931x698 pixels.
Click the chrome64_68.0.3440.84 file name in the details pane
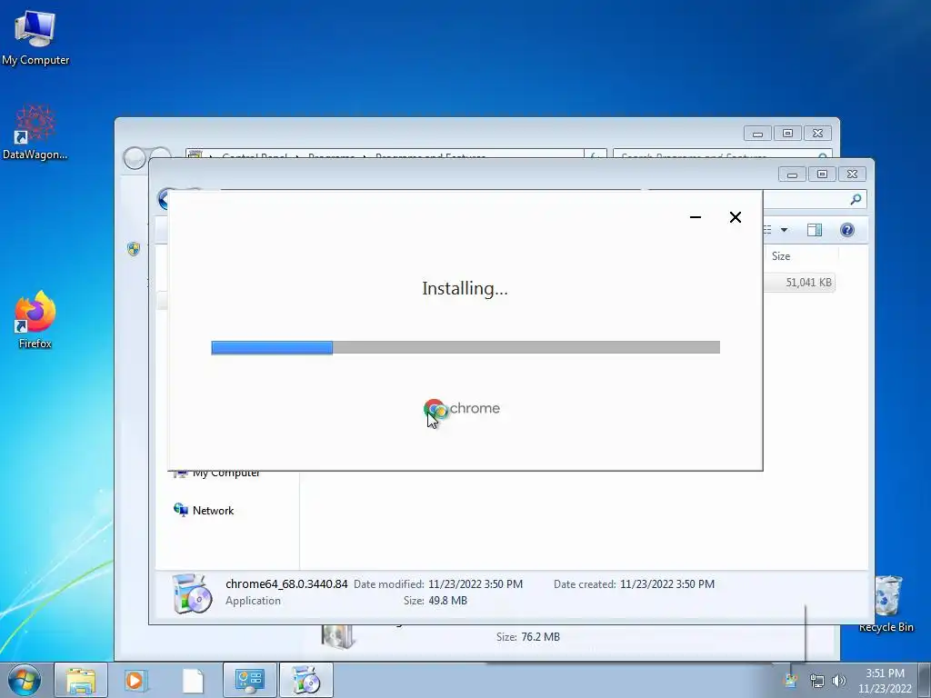[286, 584]
